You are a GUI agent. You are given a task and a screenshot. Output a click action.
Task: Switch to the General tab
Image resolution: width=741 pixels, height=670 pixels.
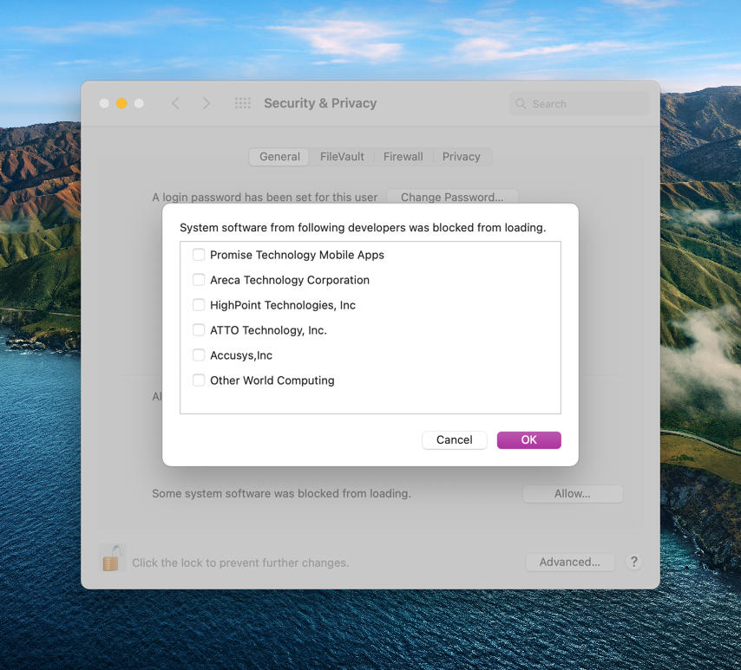tap(279, 157)
